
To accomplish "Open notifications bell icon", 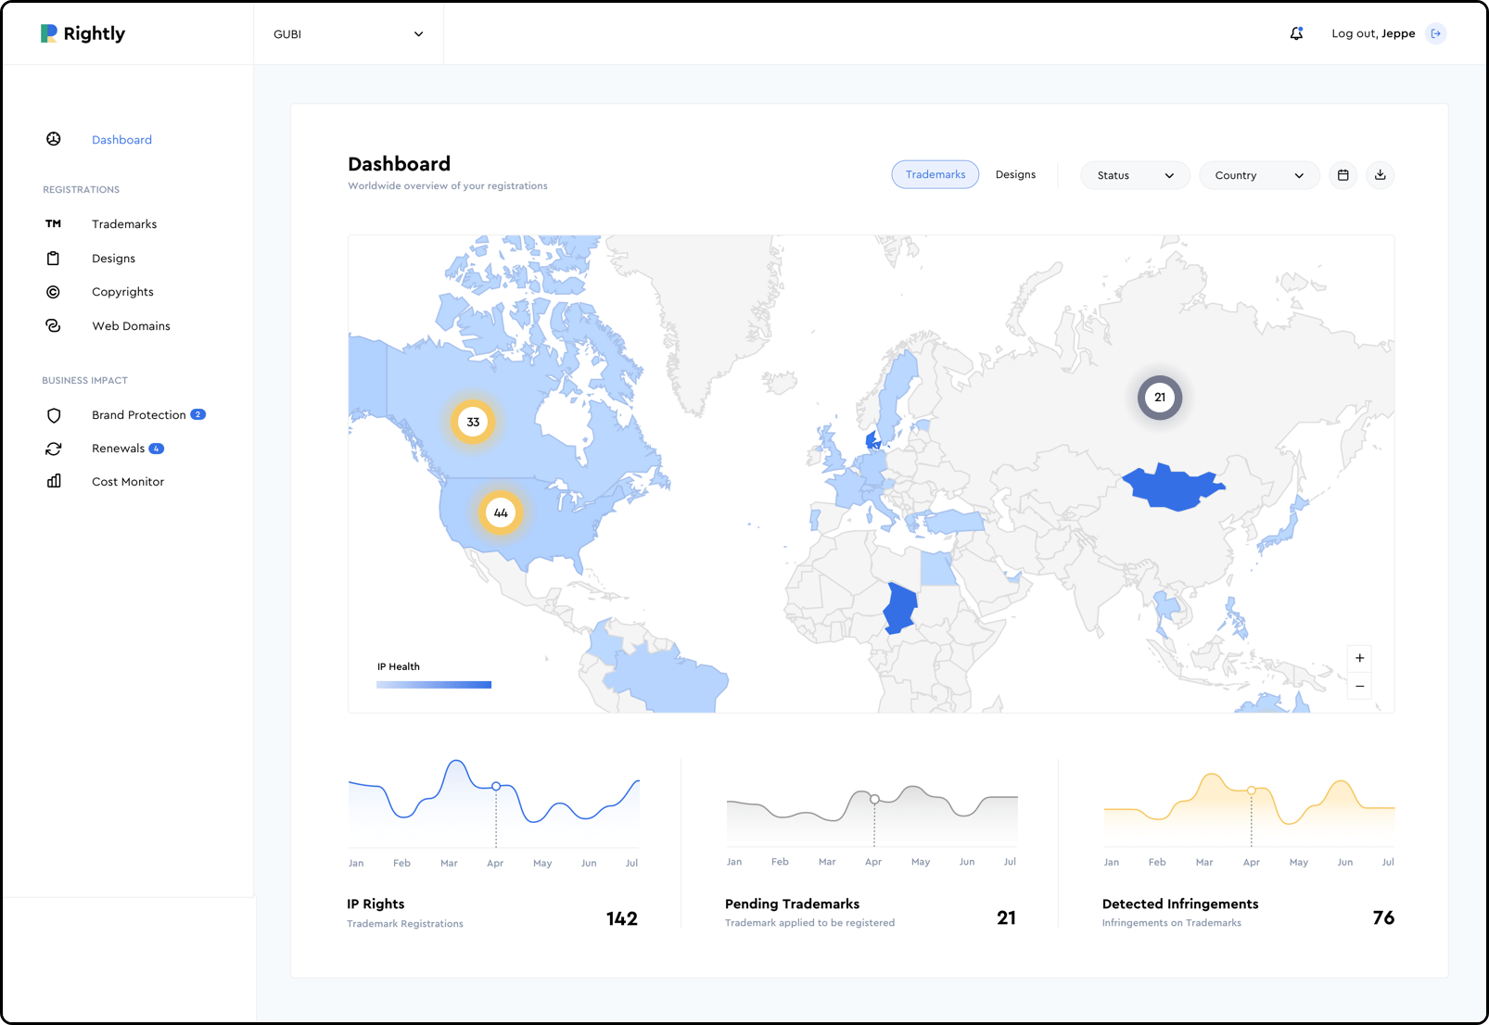I will pos(1296,33).
